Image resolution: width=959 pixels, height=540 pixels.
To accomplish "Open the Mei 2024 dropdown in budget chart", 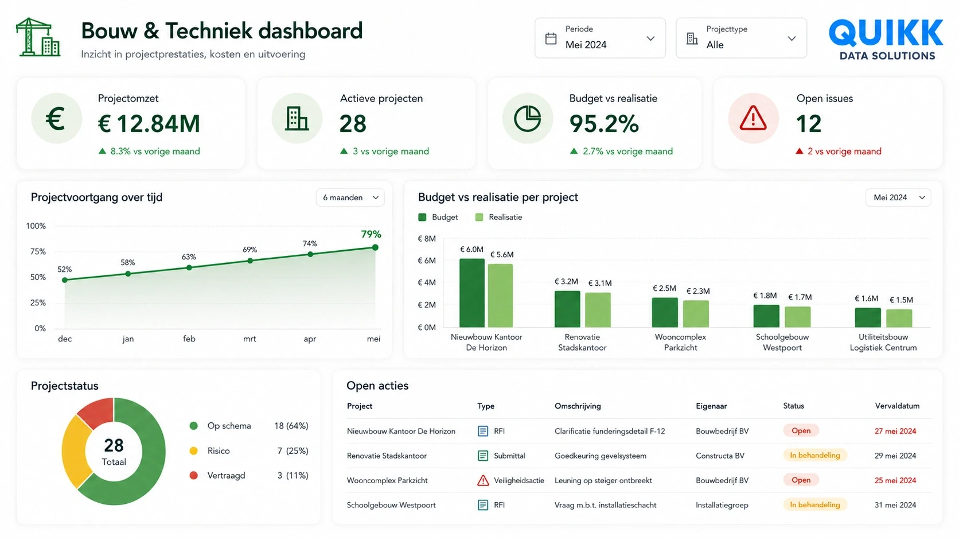I will pyautogui.click(x=898, y=197).
